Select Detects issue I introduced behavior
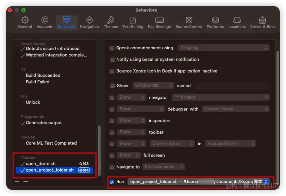 point(52,49)
